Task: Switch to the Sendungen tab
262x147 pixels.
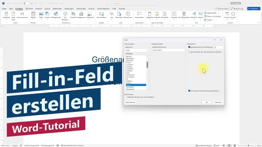Action: (69, 9)
